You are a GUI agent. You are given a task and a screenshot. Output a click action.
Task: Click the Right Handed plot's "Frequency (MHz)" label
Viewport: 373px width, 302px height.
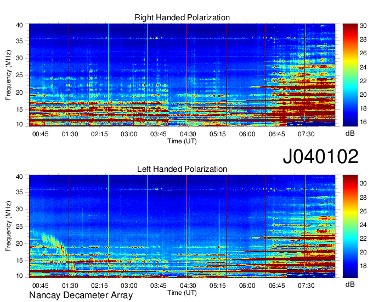pyautogui.click(x=8, y=75)
